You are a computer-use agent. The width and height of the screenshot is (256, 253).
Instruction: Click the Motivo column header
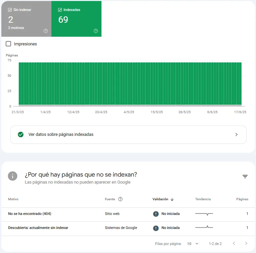(13, 199)
